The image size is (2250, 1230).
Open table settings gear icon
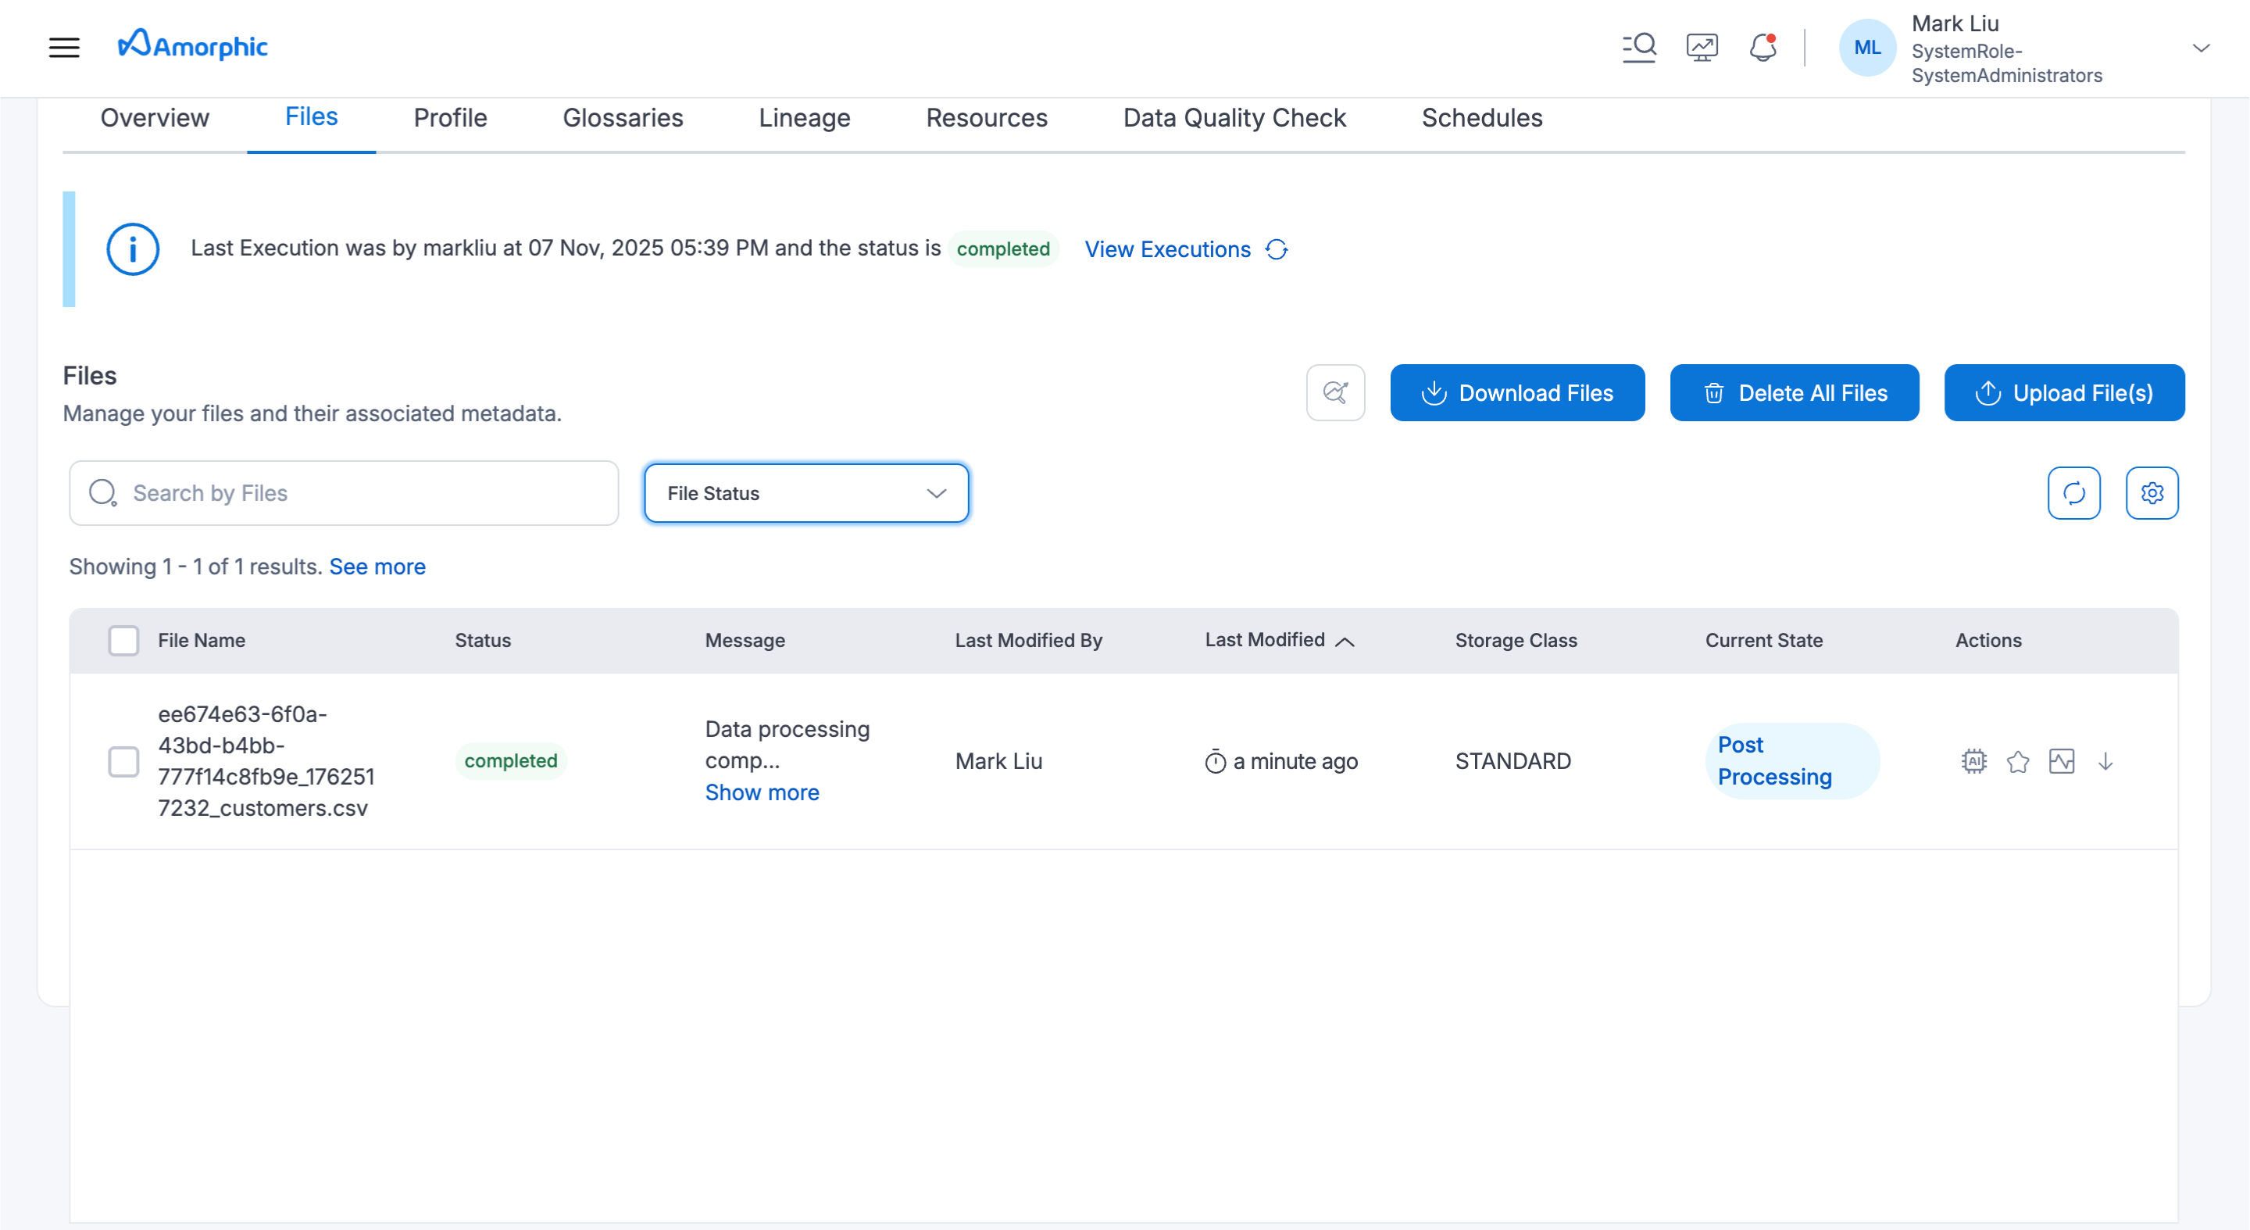(2152, 494)
